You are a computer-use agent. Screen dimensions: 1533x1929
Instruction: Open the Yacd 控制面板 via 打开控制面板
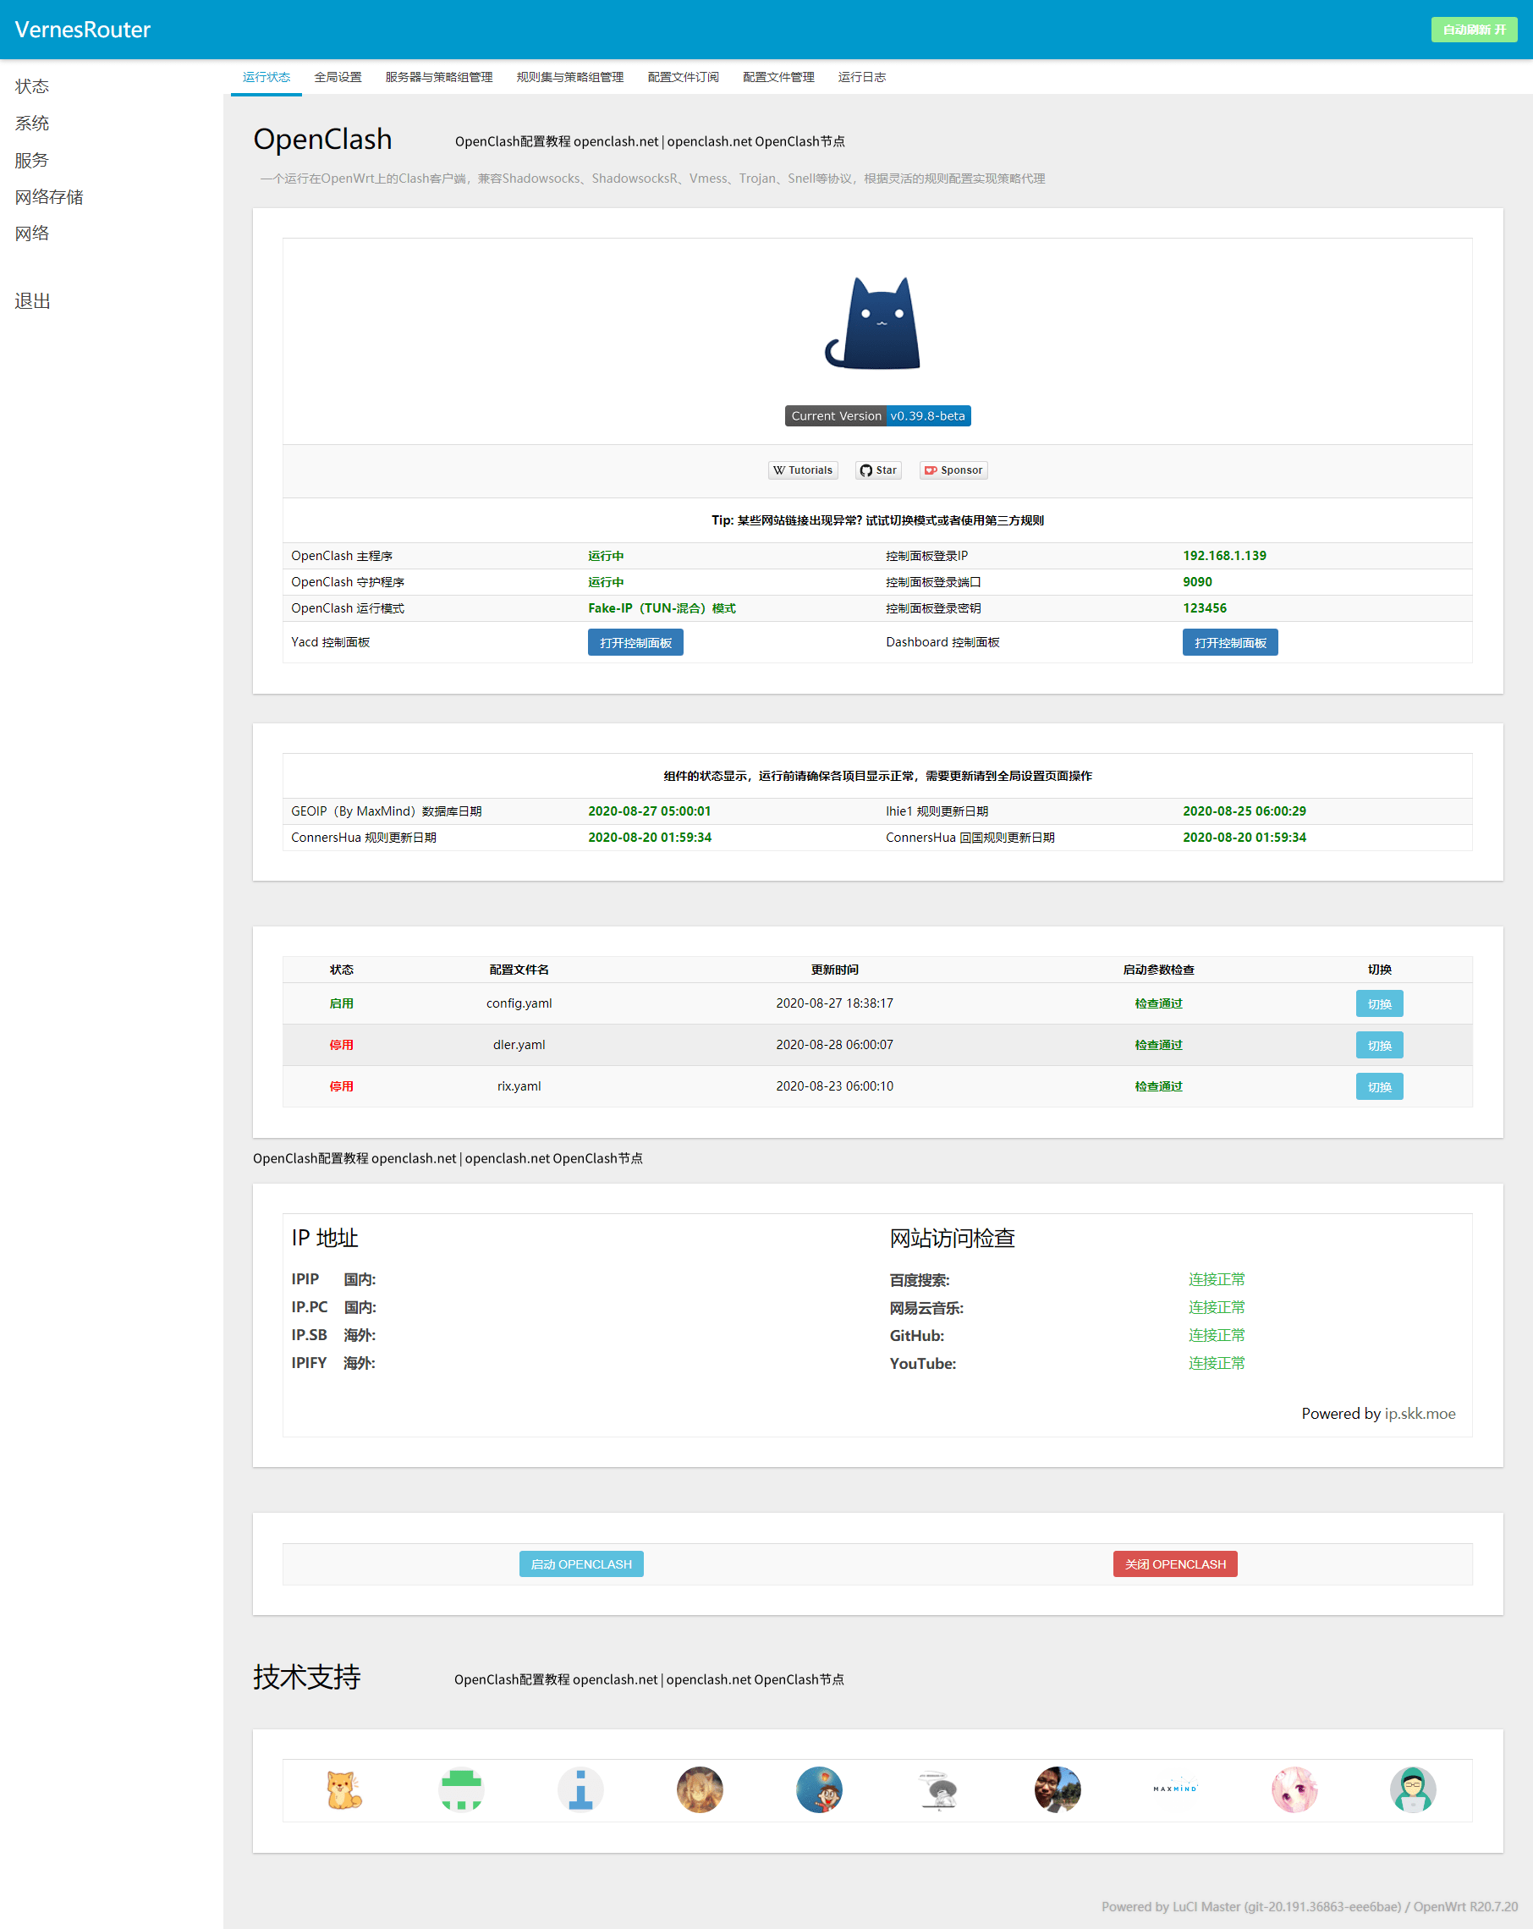[635, 642]
